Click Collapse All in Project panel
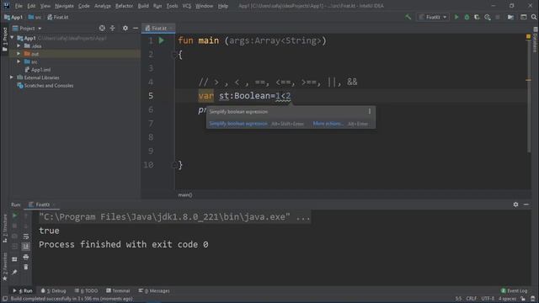Viewport: 539px width, 303px height. 112,28
